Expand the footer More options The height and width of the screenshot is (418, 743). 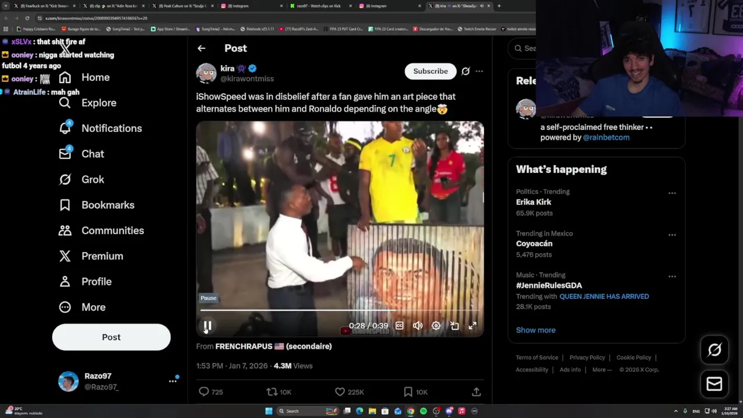click(x=601, y=370)
